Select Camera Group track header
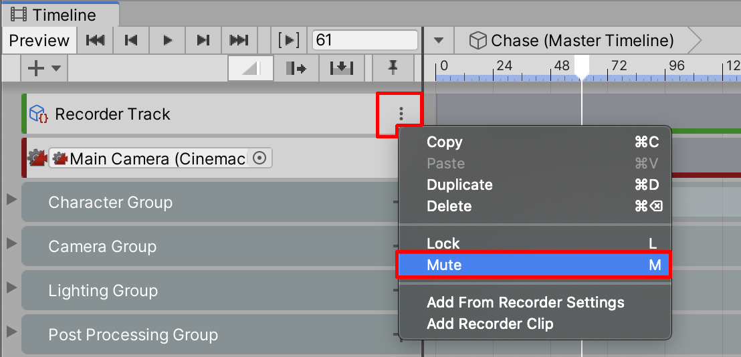The height and width of the screenshot is (357, 741). [210, 246]
